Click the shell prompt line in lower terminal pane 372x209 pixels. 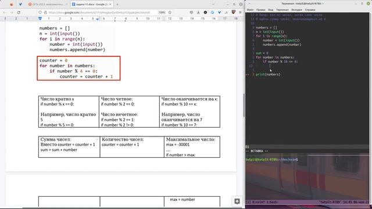[271, 160]
